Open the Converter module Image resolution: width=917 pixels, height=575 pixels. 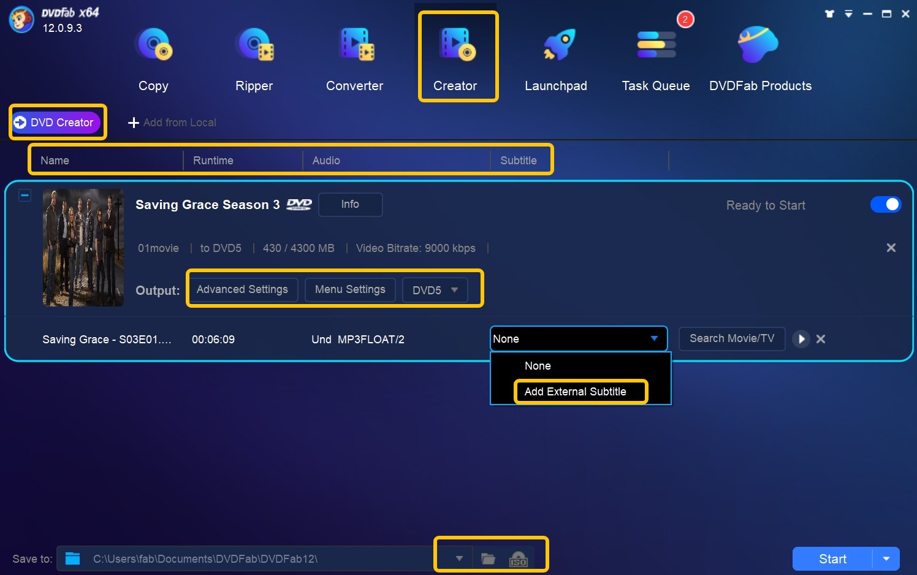pos(355,58)
